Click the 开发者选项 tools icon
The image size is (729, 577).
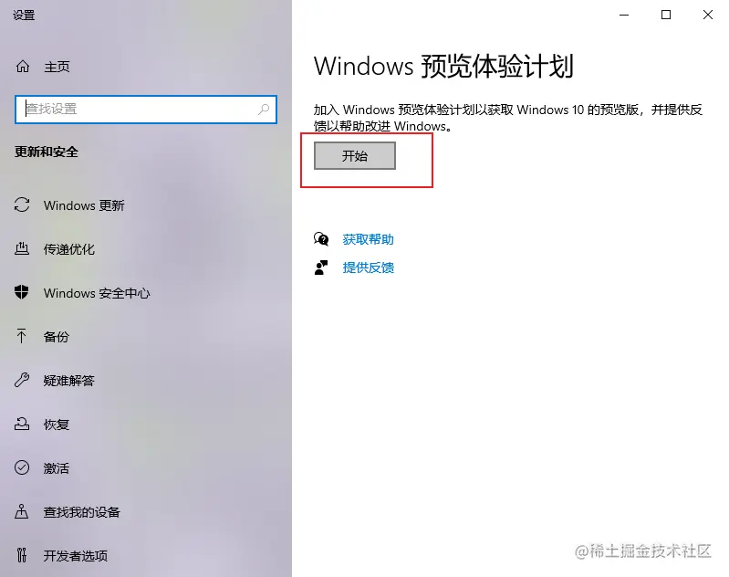coord(21,555)
